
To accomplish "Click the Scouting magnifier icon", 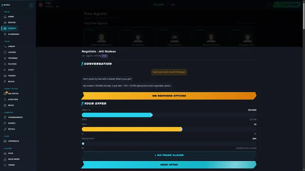I will click(5, 100).
